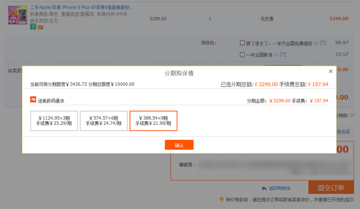Screen dimensions: 360x209
Task: Choose the 574.57×6期 installment plan
Action: pyautogui.click(x=103, y=120)
